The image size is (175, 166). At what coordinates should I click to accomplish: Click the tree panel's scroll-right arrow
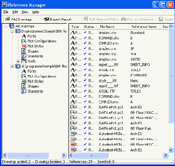coord(64,155)
